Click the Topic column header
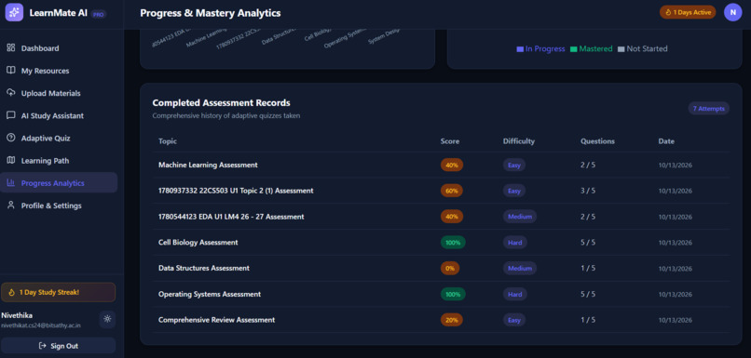The image size is (751, 358). [167, 141]
